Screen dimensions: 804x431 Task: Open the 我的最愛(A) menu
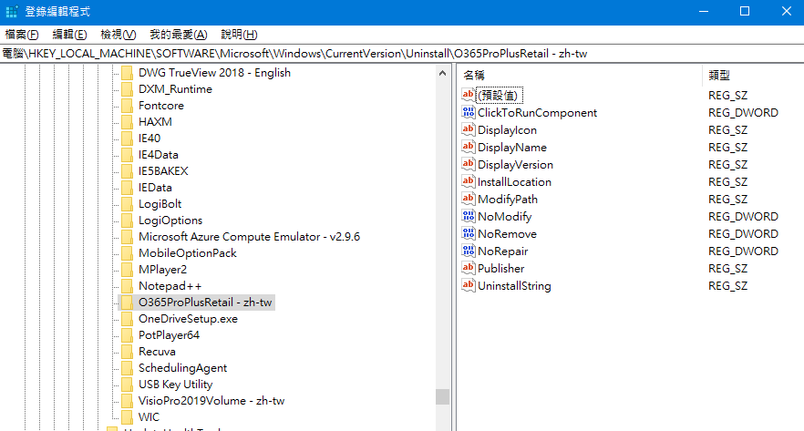(179, 35)
